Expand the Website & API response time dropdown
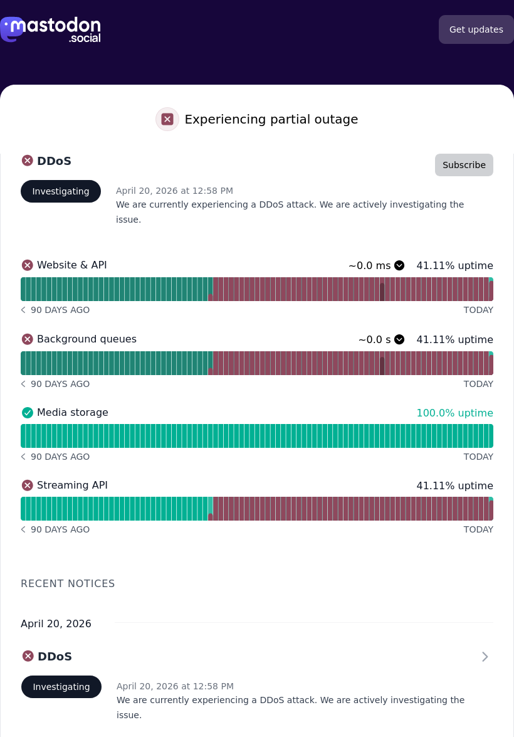 pyautogui.click(x=399, y=265)
